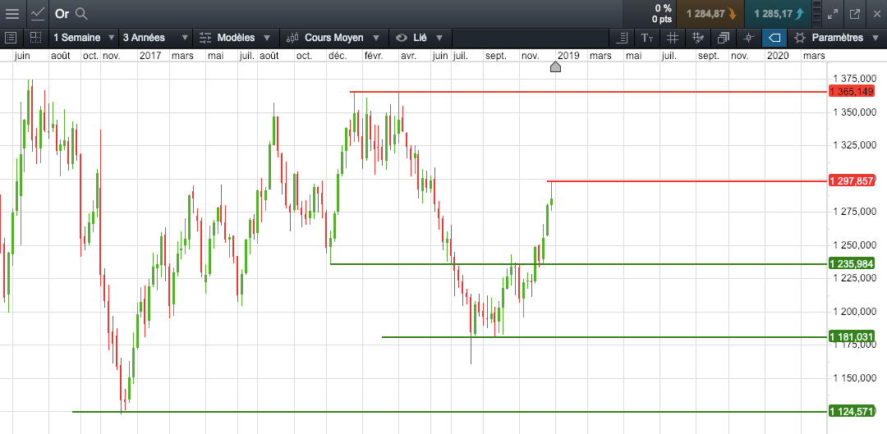
Task: Open the right-aligned lines list icon
Action: click(623, 38)
